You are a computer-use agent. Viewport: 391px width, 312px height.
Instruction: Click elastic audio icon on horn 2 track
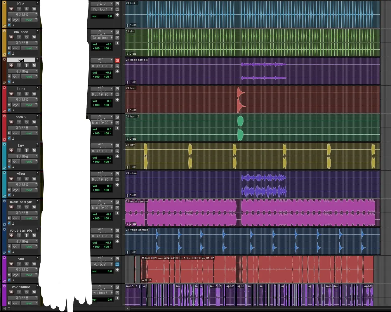(x=9, y=138)
